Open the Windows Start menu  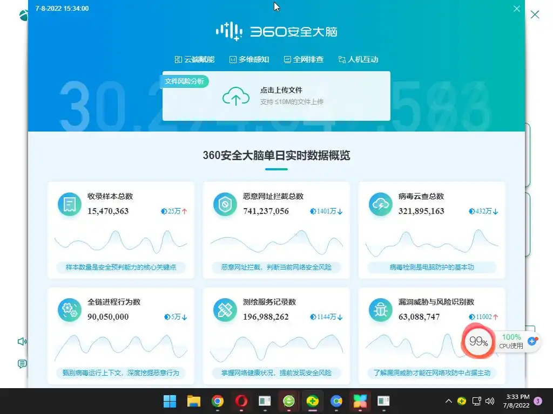[x=170, y=401]
